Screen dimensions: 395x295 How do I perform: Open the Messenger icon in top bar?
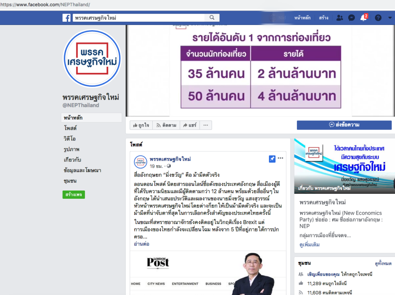coord(351,18)
